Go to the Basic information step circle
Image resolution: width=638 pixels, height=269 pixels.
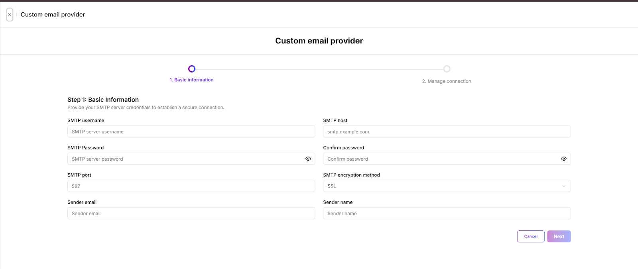(192, 69)
